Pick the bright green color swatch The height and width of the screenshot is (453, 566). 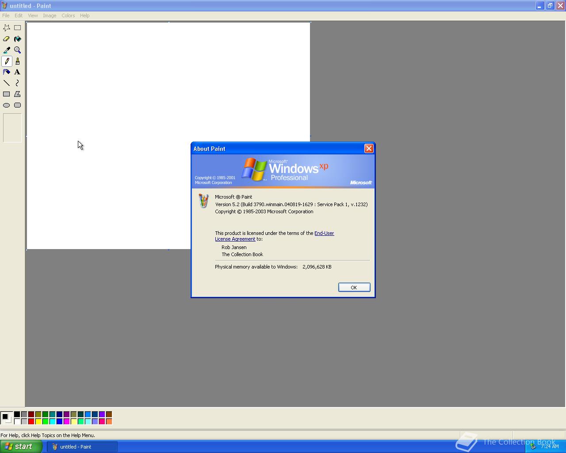click(x=46, y=422)
